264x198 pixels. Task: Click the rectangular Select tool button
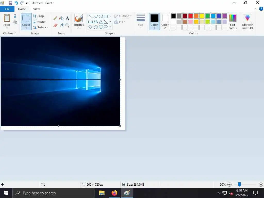pos(26,18)
